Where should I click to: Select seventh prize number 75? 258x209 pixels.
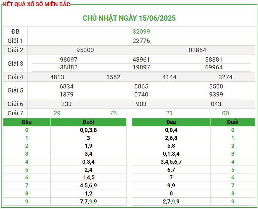pos(113,113)
